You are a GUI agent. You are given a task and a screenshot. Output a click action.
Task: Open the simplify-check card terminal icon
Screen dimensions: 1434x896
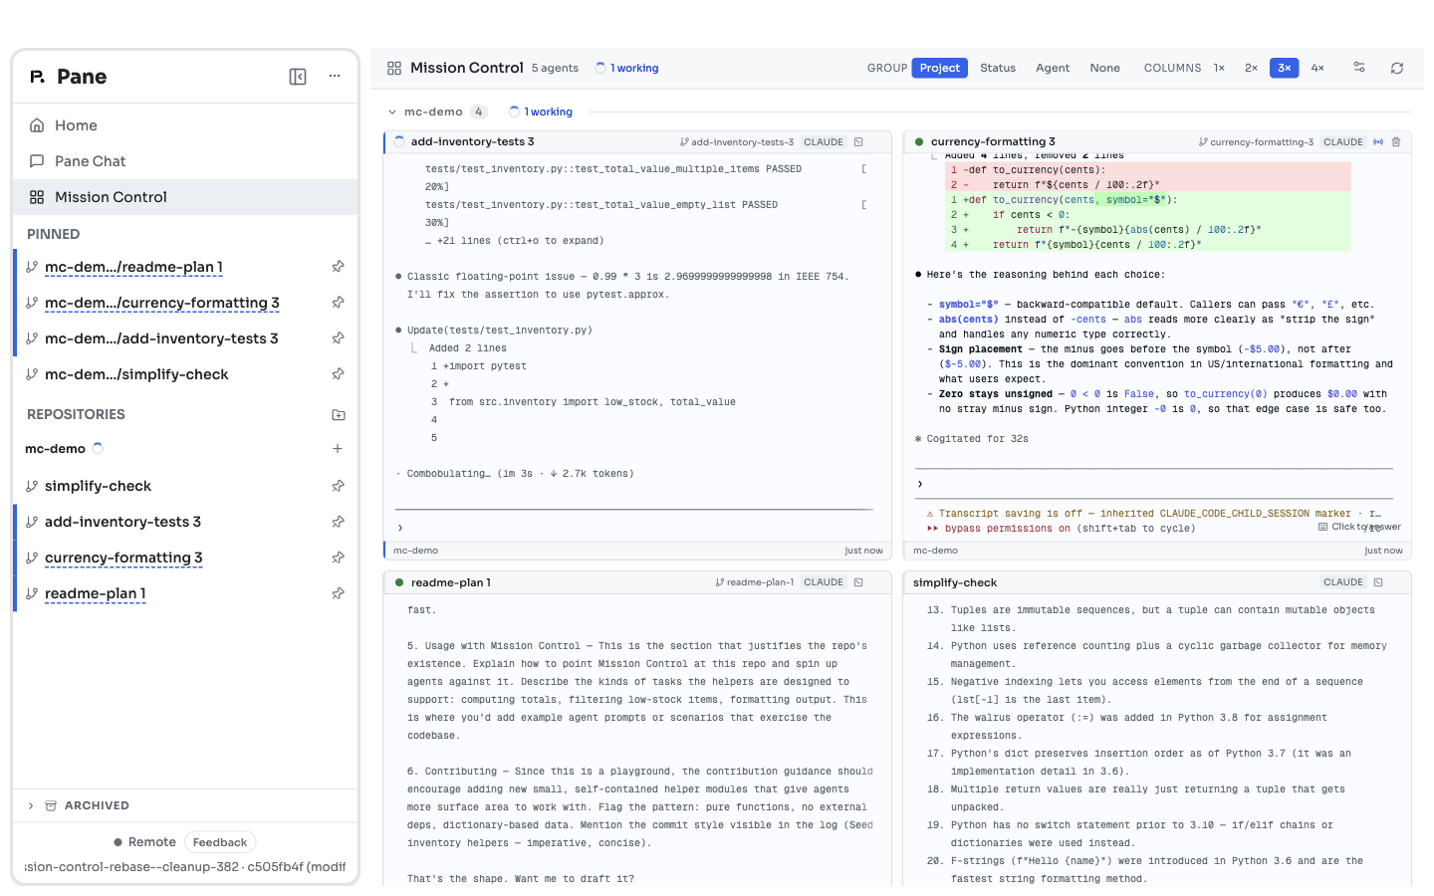pyautogui.click(x=1378, y=582)
